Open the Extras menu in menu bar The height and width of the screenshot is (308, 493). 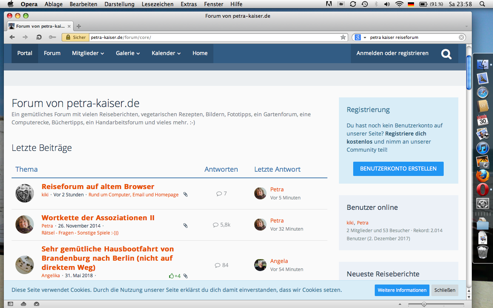pos(188,4)
